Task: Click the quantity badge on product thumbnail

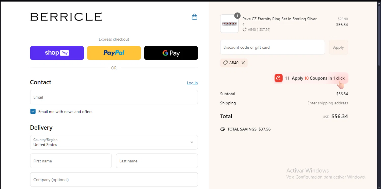Action: click(237, 16)
